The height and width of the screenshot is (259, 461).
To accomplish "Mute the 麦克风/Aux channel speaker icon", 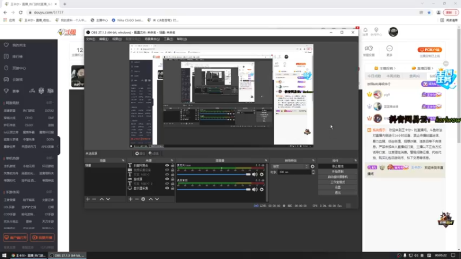I will point(255,174).
